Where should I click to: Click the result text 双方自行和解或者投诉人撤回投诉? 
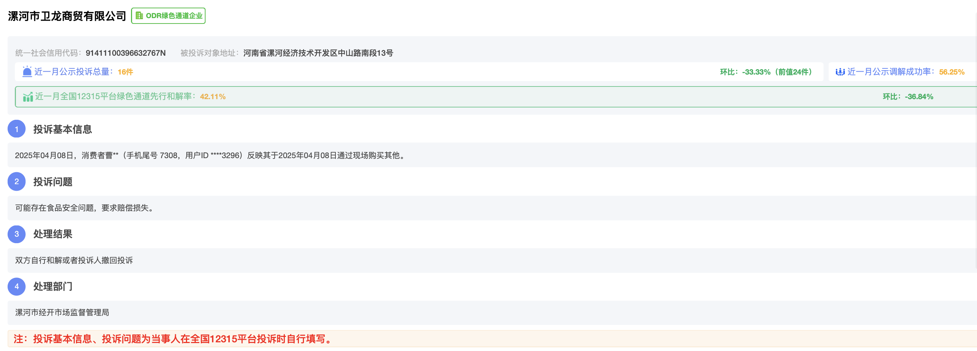(74, 260)
